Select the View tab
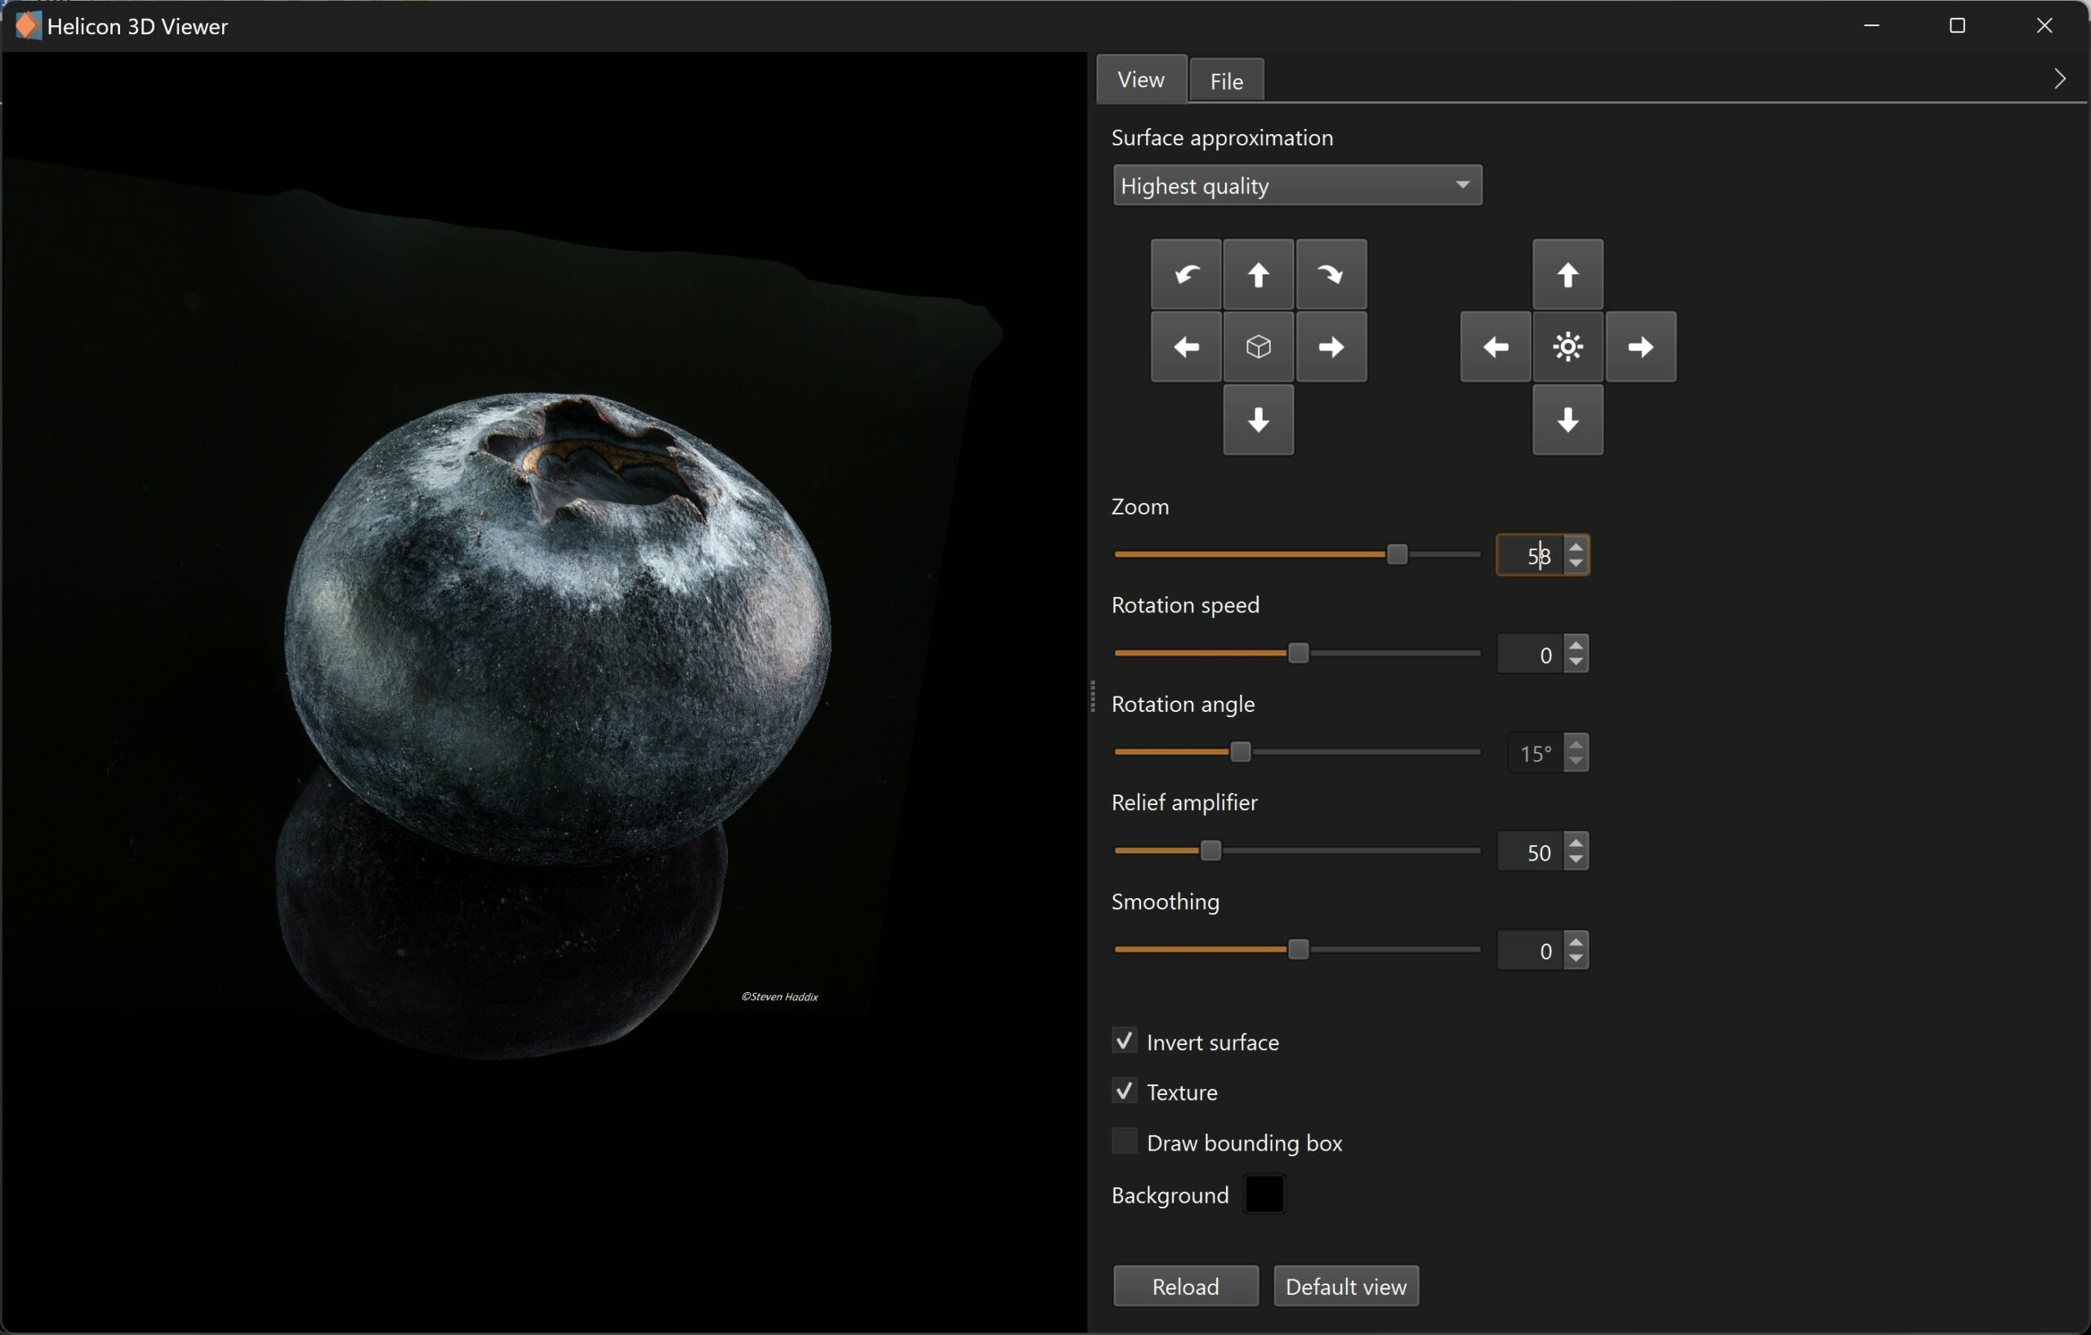Viewport: 2091px width, 1335px height. click(1141, 80)
